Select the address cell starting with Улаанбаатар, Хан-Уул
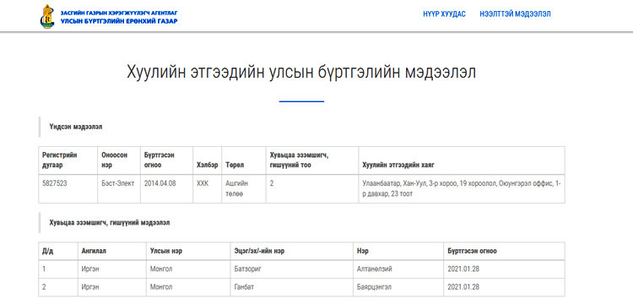Screen dimensions: 633x304 (462, 188)
